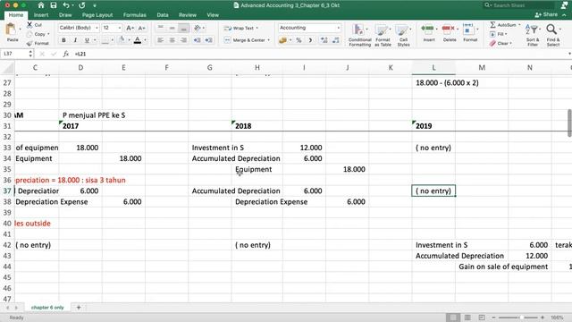This screenshot has height=322, width=572.
Task: Align text to middle
Action: [172, 28]
